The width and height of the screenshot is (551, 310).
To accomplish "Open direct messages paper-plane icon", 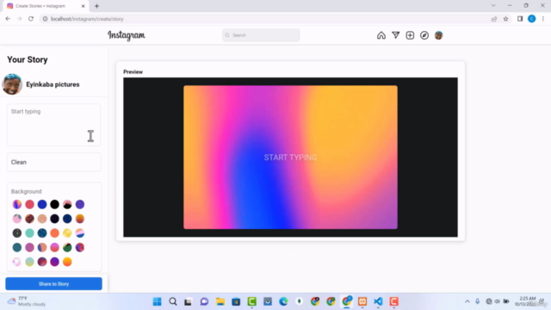I will coord(396,35).
